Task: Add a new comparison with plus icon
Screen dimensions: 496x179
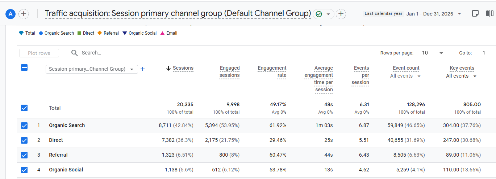Action: point(24,14)
